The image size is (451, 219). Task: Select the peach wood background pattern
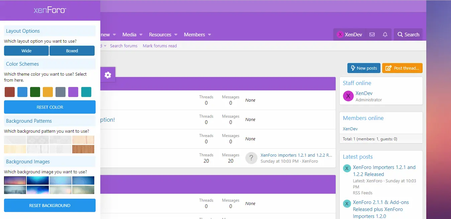[x=83, y=140]
